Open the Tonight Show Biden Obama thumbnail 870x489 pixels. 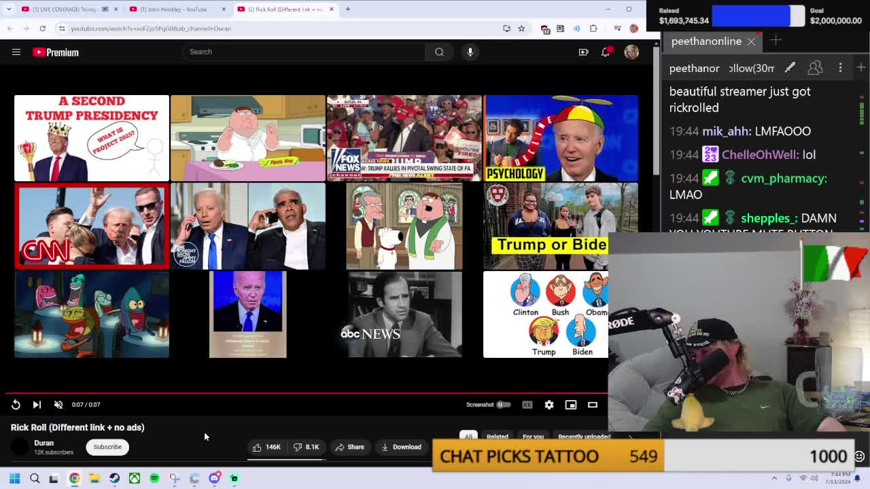pos(248,226)
